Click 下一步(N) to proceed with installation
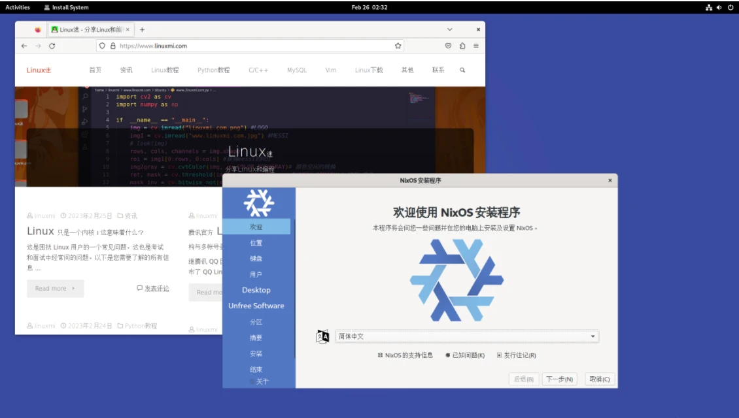 (560, 379)
